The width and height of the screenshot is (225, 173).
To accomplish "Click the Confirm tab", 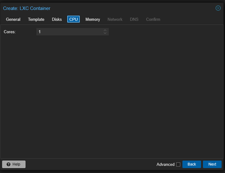I will pyautogui.click(x=153, y=19).
